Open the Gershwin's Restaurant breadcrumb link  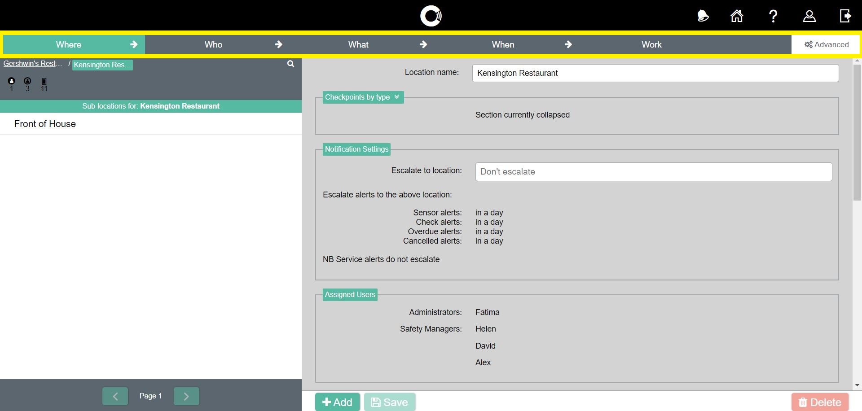(32, 63)
